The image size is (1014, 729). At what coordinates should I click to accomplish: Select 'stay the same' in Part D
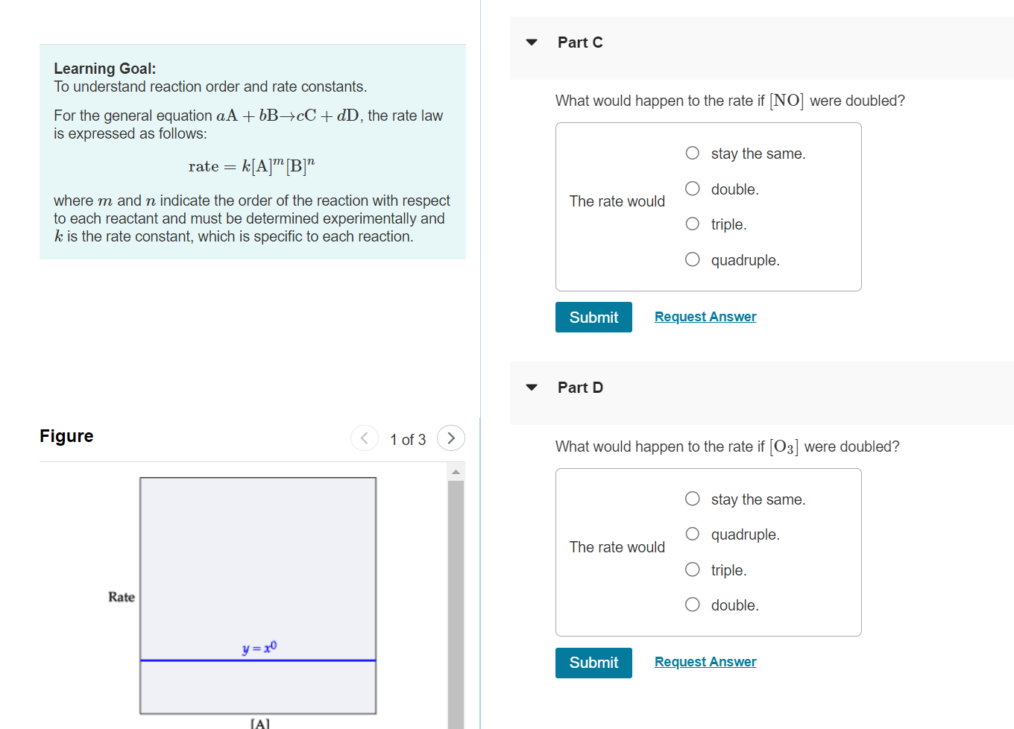(693, 499)
